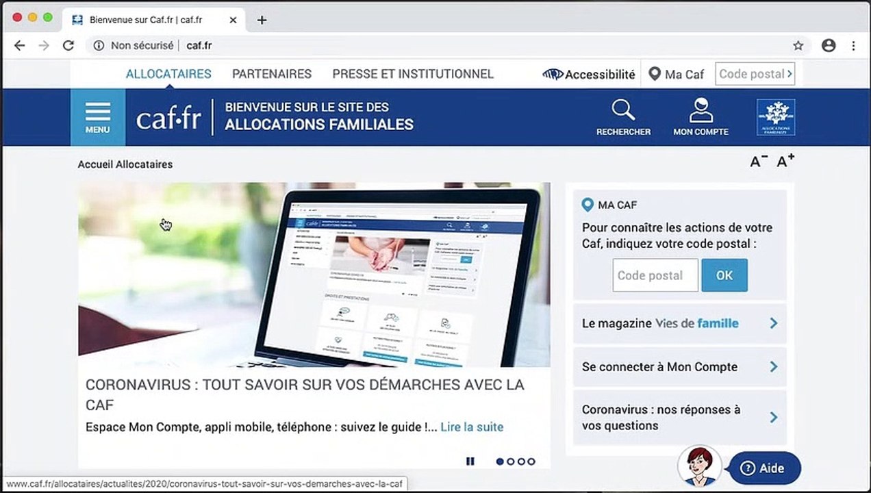Pause the news carousel
This screenshot has height=493, width=871.
(x=470, y=462)
